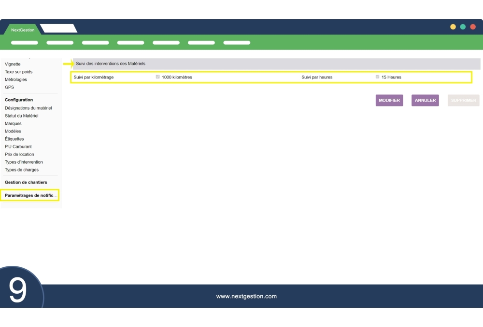Click the www.nextgestion.com footer link
The width and height of the screenshot is (483, 327).
[x=246, y=296]
